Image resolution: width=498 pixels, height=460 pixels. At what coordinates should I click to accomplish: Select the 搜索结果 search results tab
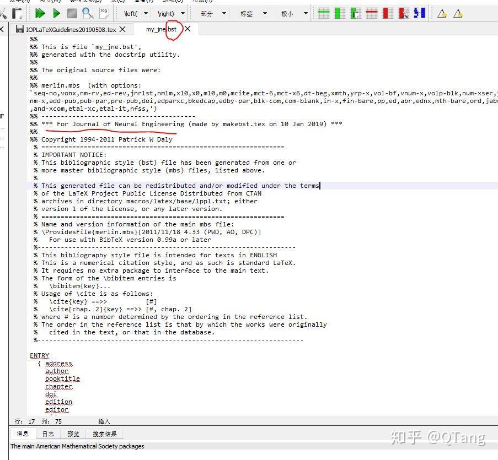pos(104,434)
